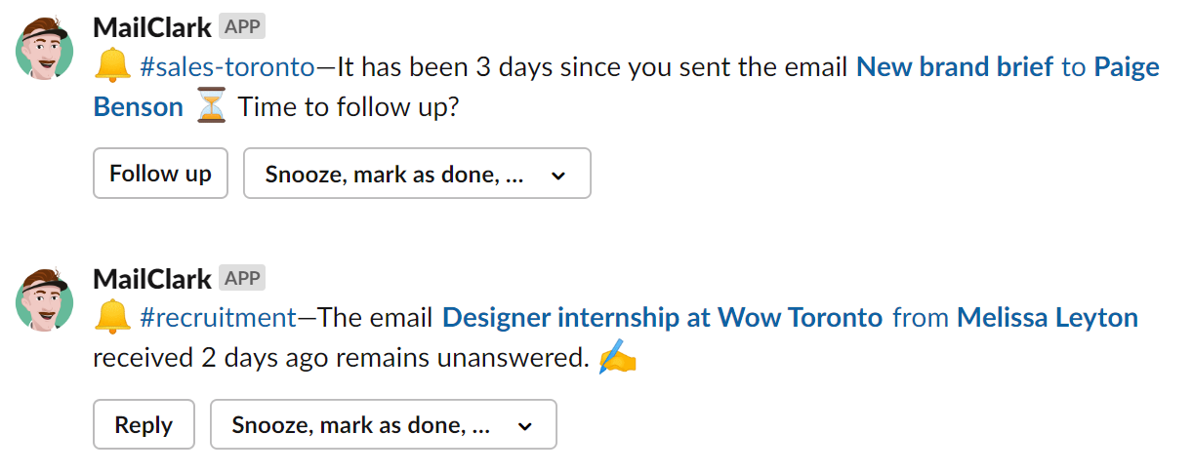The width and height of the screenshot is (1193, 473).
Task: Open Designer internship at Wow Toronto email
Action: (663, 318)
